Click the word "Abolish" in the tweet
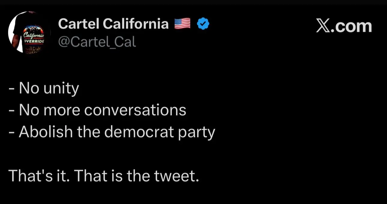 [x=46, y=132]
